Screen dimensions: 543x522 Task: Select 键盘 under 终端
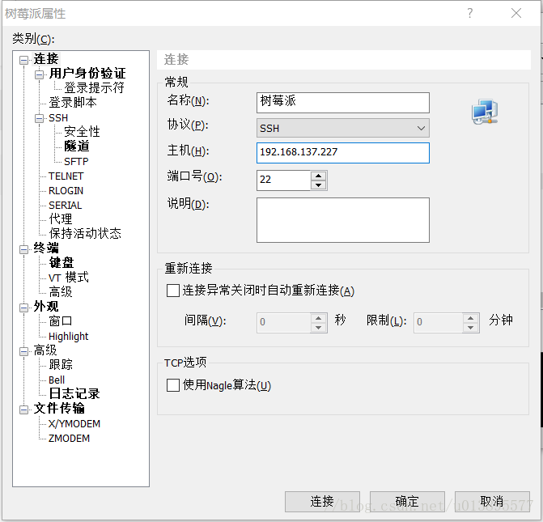click(x=62, y=262)
